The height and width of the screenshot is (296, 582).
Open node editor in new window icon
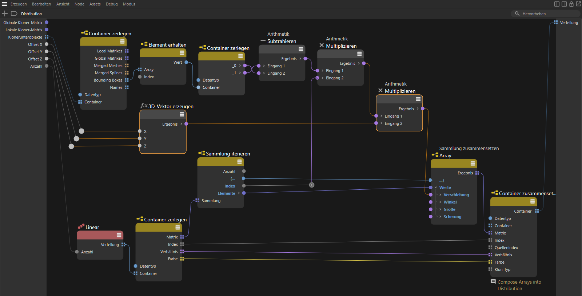pos(578,4)
